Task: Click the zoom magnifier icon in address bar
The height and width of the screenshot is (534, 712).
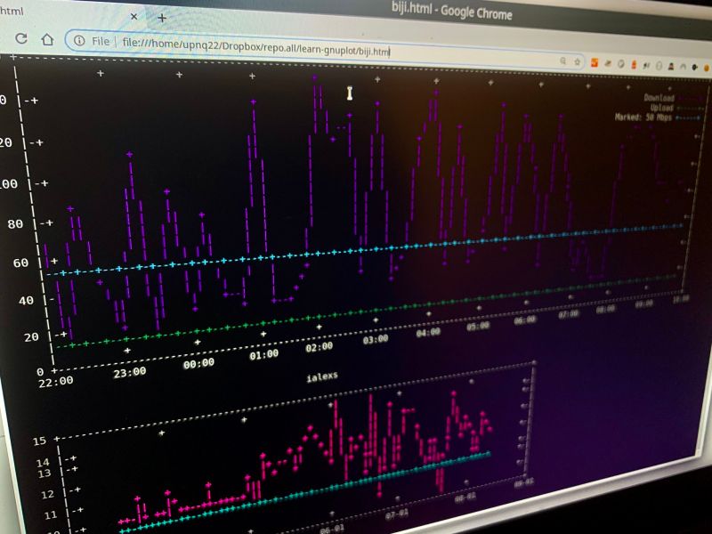Action: tap(563, 61)
